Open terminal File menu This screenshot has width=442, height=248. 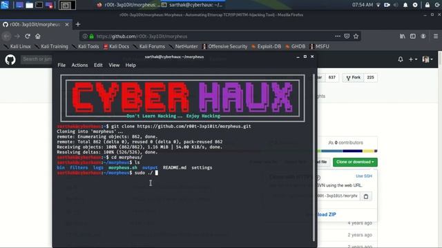pos(61,65)
